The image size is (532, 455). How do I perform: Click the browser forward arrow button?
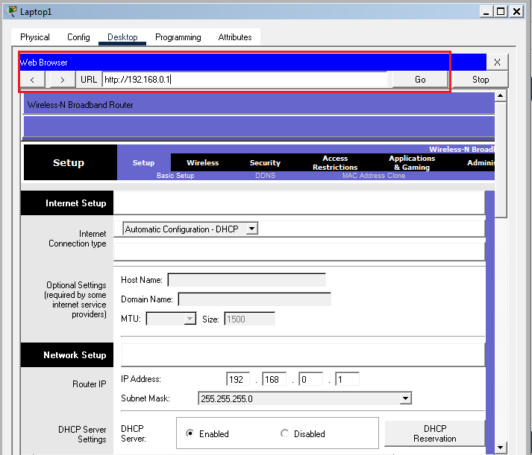click(x=62, y=80)
